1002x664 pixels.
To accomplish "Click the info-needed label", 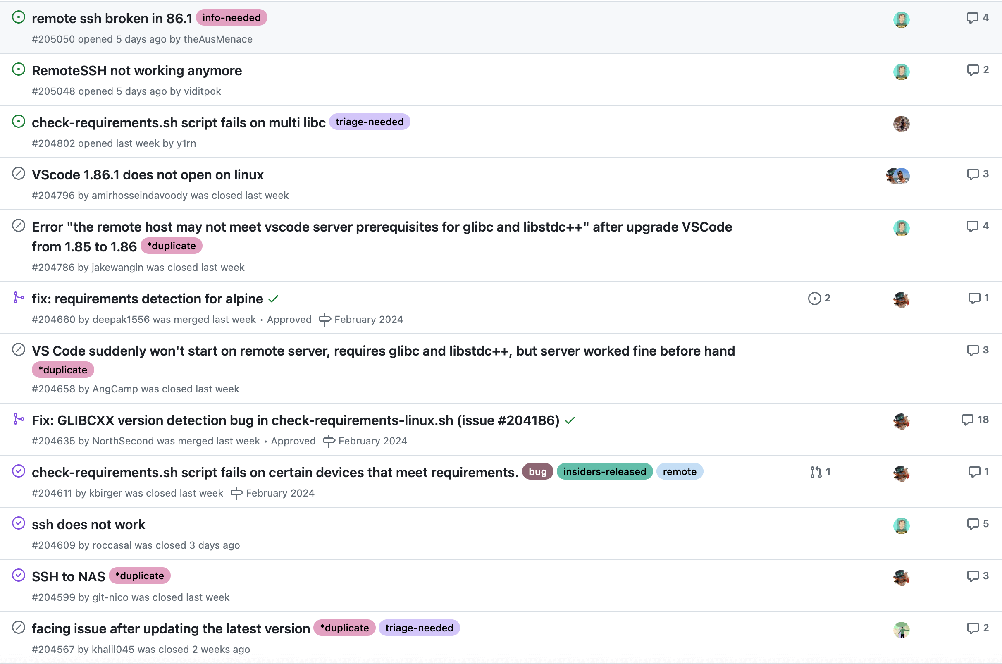I will point(231,17).
